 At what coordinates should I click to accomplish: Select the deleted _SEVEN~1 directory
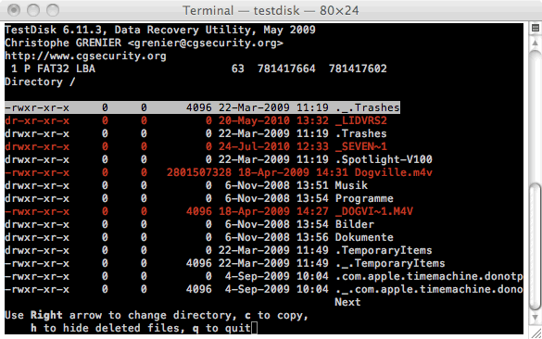(195, 146)
